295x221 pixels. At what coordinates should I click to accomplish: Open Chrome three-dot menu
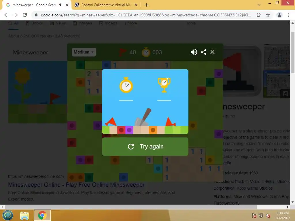point(289,15)
